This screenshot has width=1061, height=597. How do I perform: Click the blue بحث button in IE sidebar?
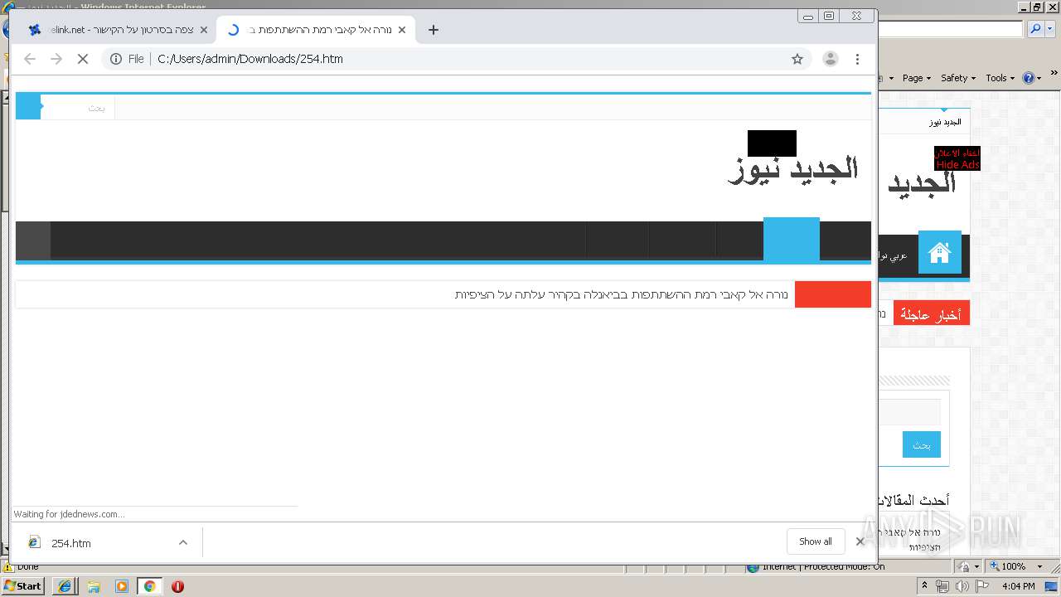pyautogui.click(x=922, y=445)
